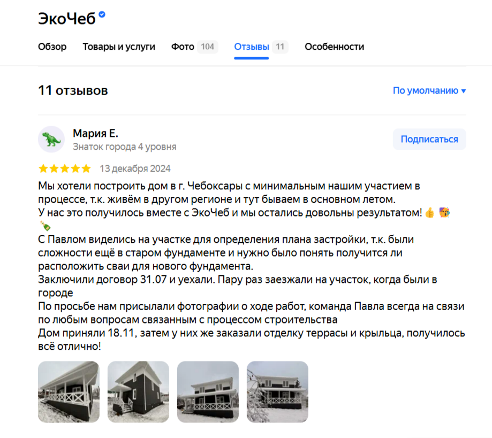
Task: Click the five-star rating of the review
Action: [x=64, y=168]
